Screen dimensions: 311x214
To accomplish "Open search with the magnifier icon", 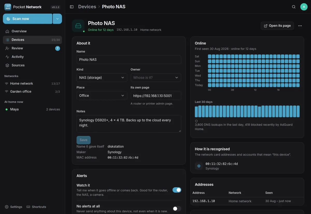I will 294,7.
